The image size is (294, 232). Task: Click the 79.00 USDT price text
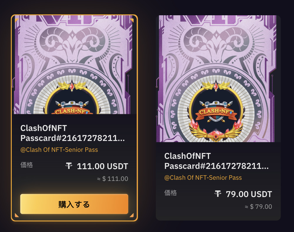(249, 194)
